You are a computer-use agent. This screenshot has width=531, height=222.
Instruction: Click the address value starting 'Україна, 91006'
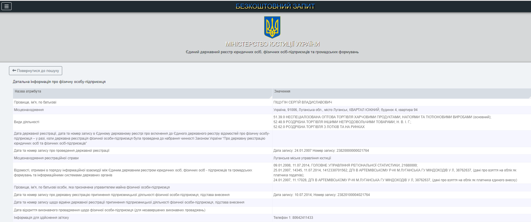345,110
